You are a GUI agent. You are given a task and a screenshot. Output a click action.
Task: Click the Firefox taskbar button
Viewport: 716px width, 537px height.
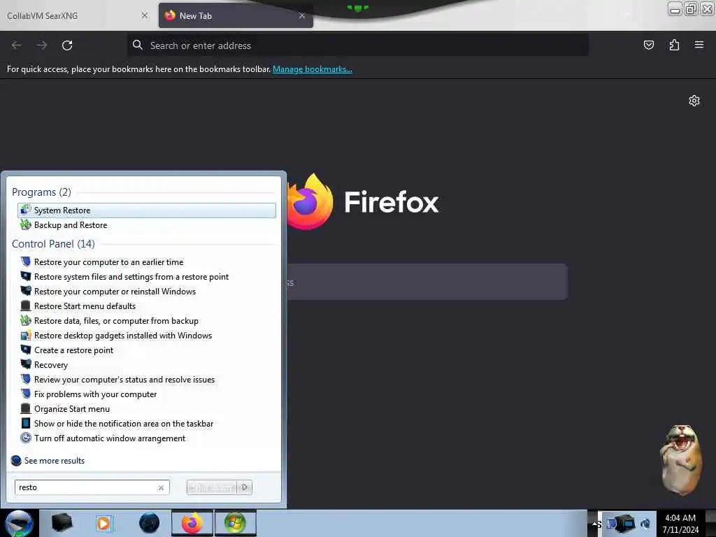pos(192,523)
